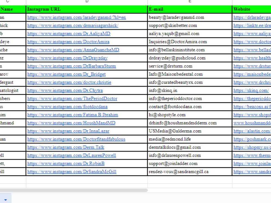The image size is (271, 203).
Task: Open the skinq.com website link
Action: click(251, 90)
